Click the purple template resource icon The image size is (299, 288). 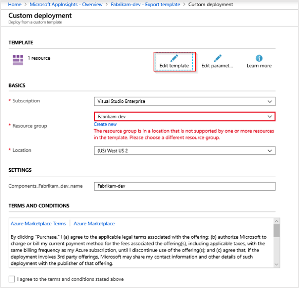tap(18, 60)
